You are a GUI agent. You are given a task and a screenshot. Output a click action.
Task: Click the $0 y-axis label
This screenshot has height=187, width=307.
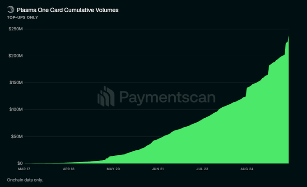(x=20, y=163)
